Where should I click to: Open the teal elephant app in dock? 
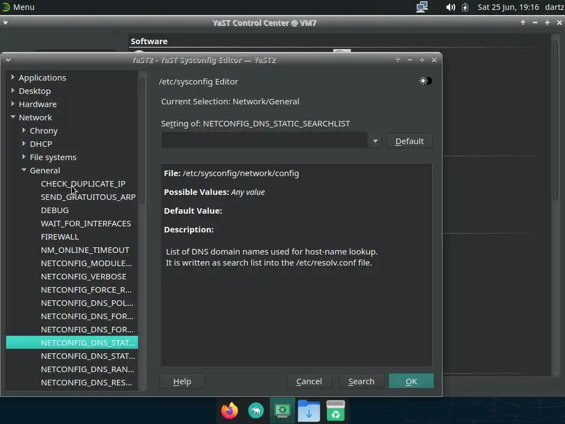pos(256,410)
